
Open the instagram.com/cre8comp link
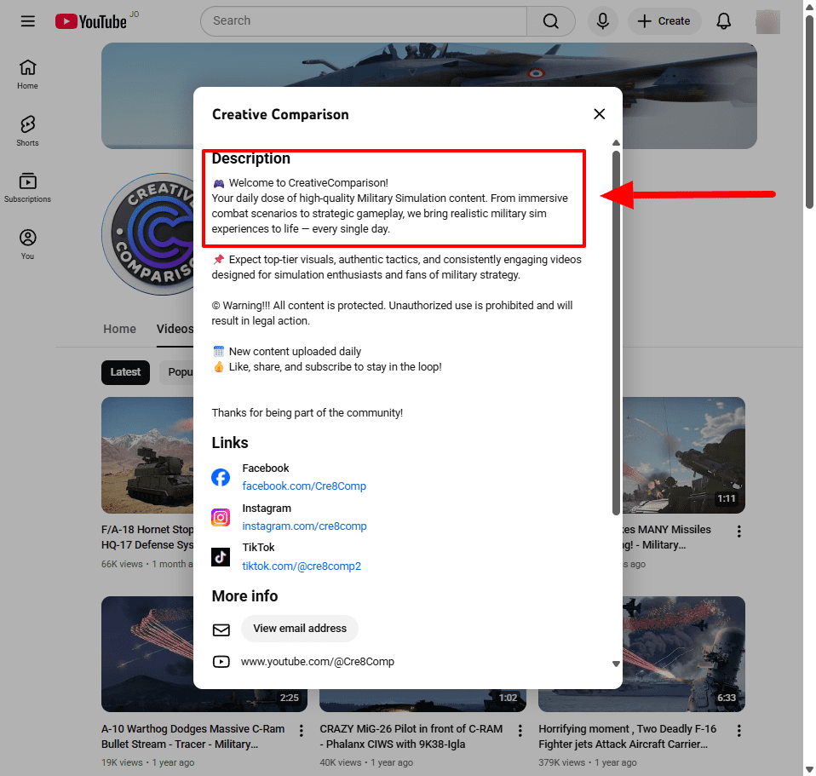click(x=304, y=526)
